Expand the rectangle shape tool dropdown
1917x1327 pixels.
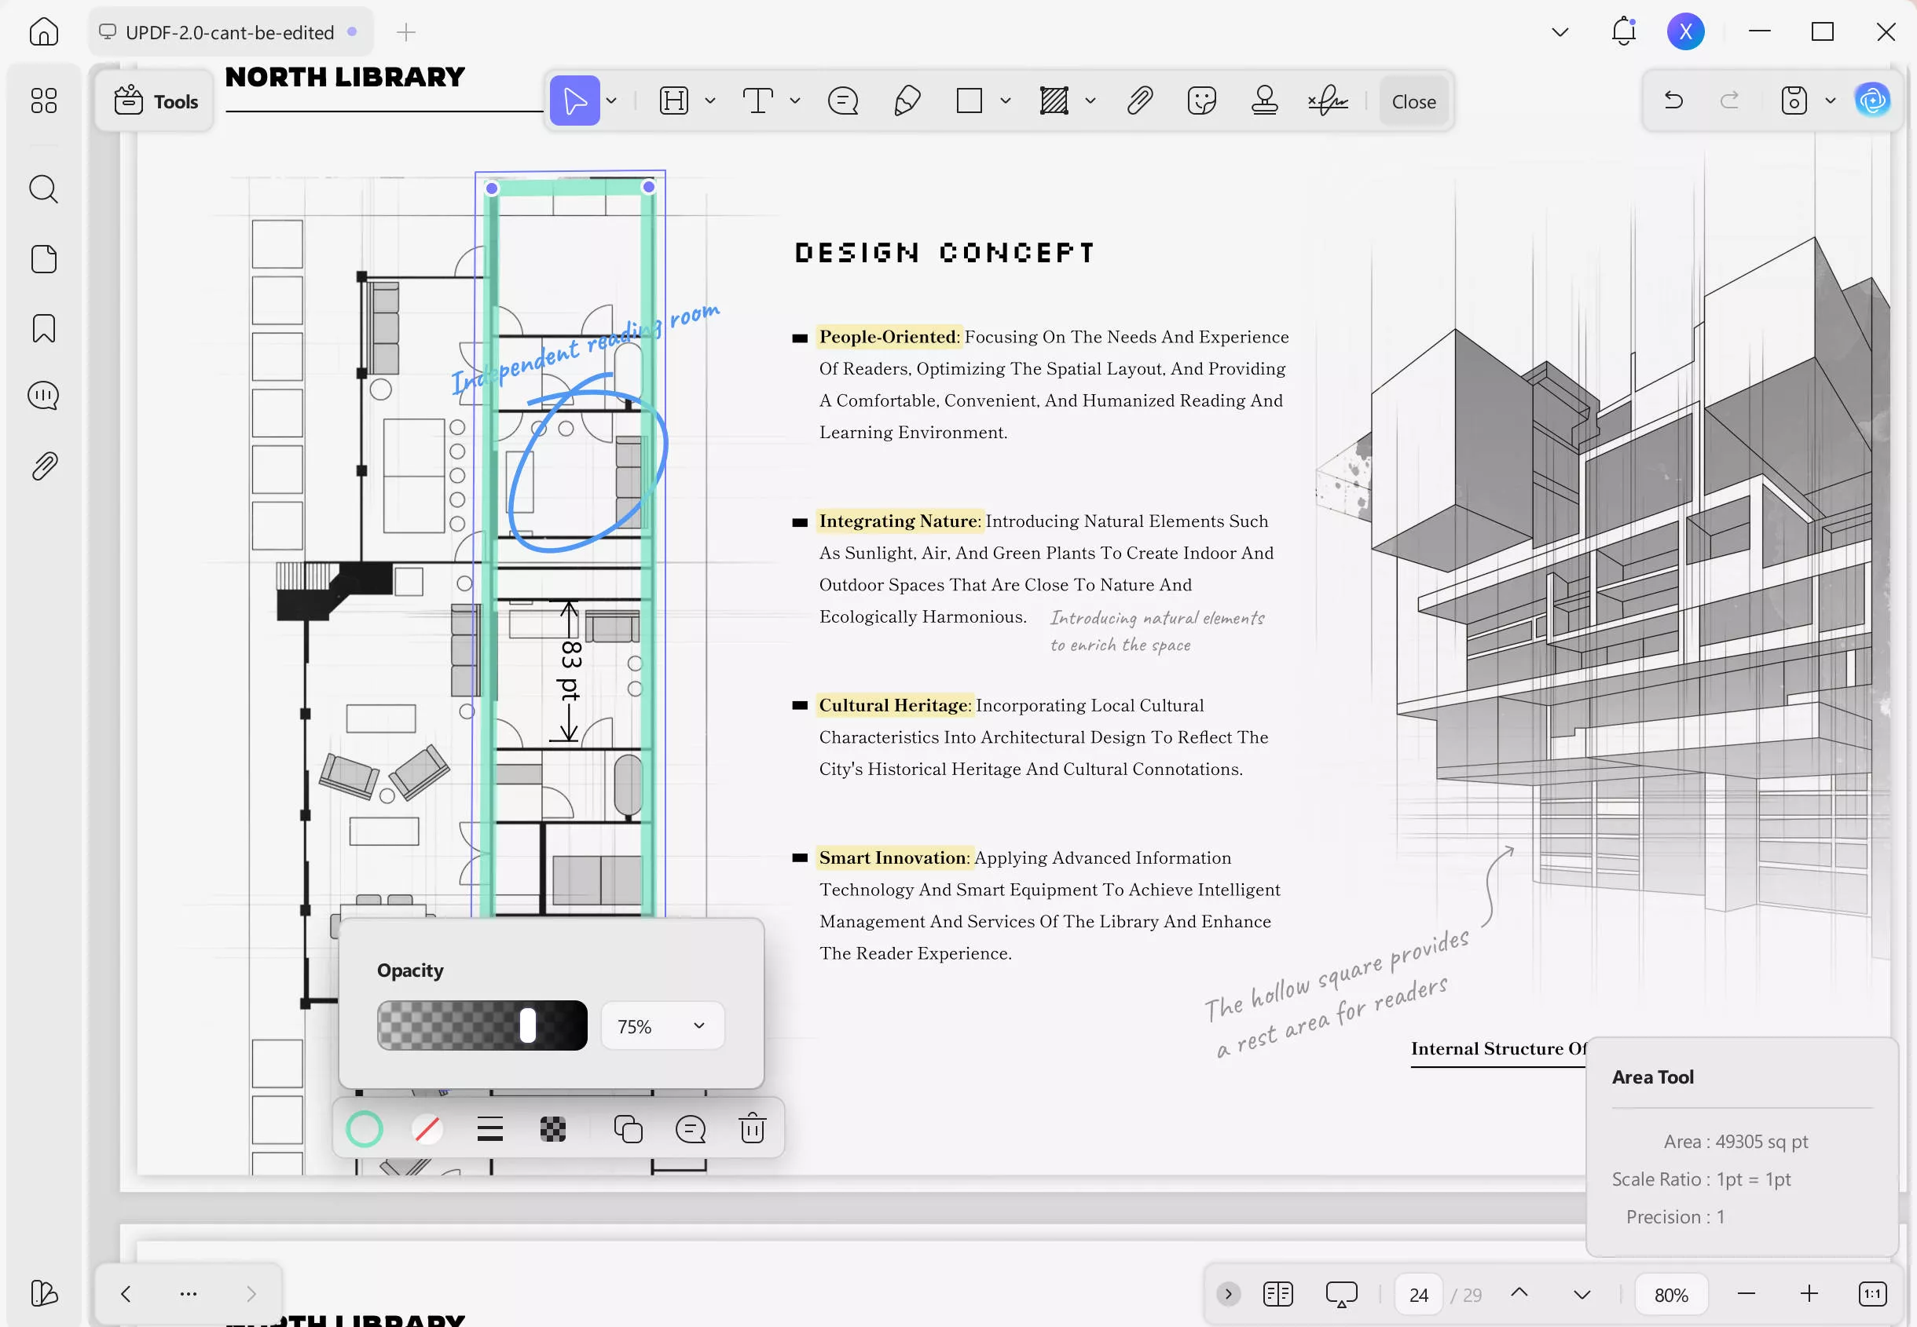1006,101
